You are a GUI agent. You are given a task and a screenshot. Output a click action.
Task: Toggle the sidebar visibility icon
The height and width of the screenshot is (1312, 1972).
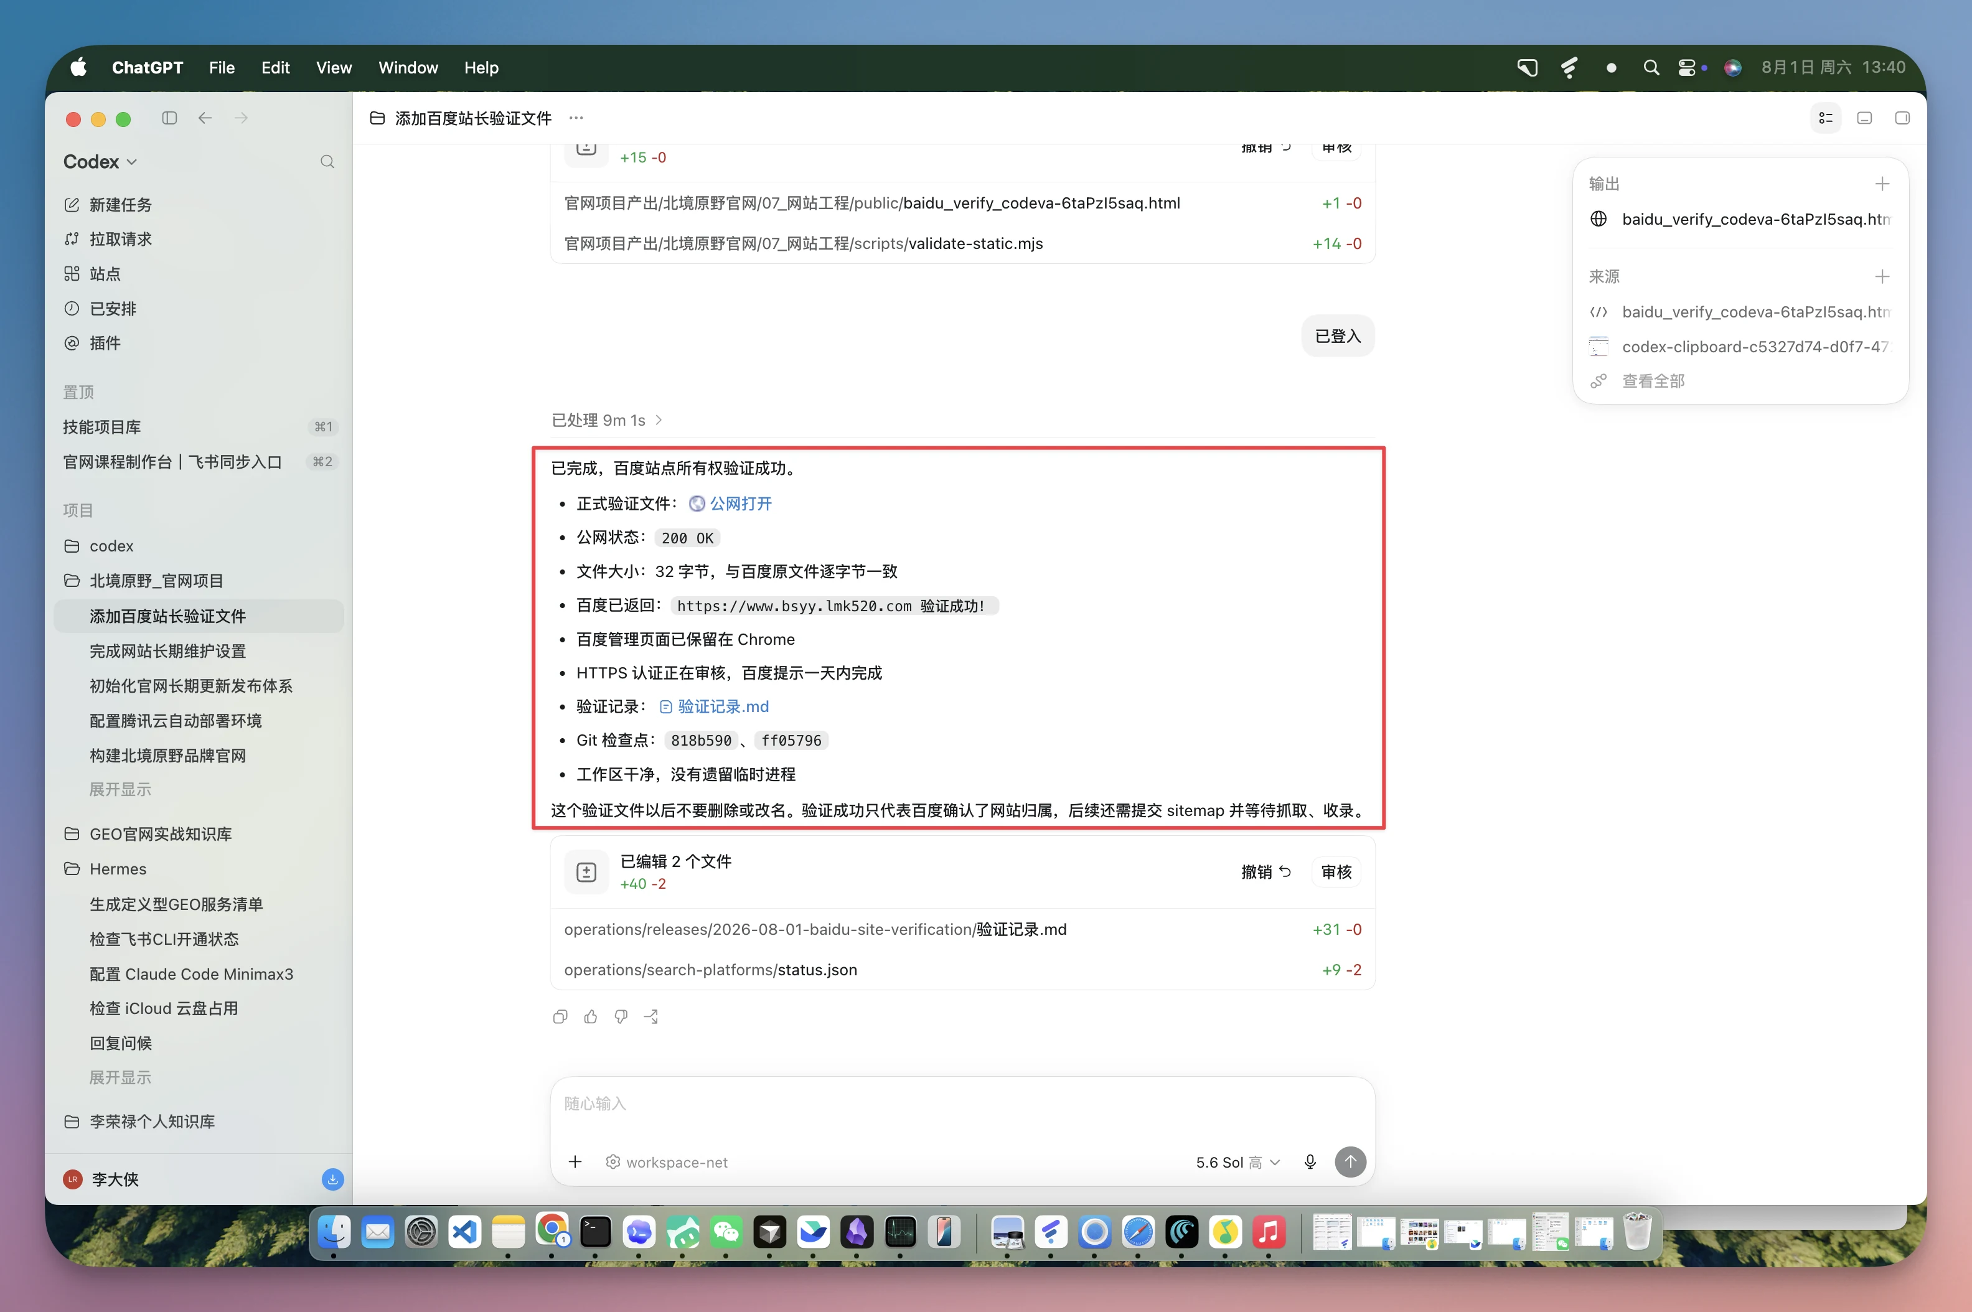coord(169,118)
